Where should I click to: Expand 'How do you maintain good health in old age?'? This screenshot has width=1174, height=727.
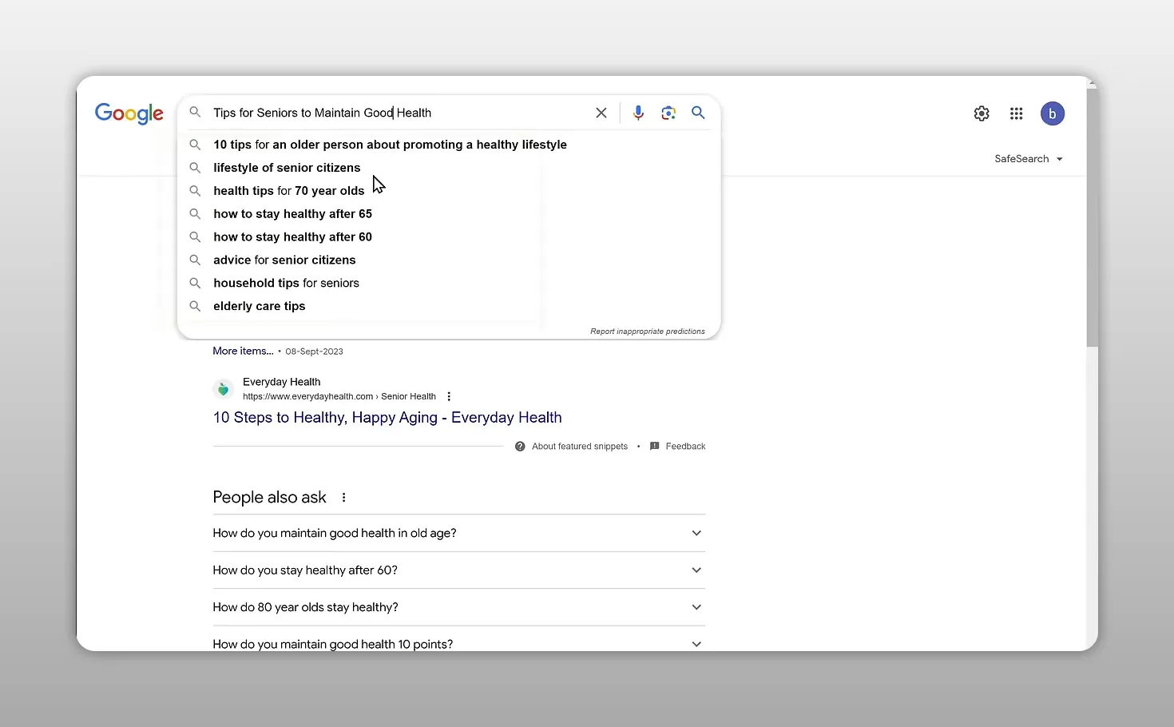point(459,534)
